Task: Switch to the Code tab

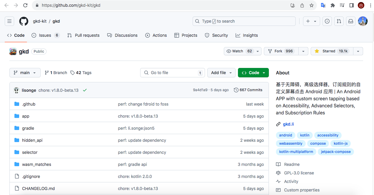Action: pos(16,35)
